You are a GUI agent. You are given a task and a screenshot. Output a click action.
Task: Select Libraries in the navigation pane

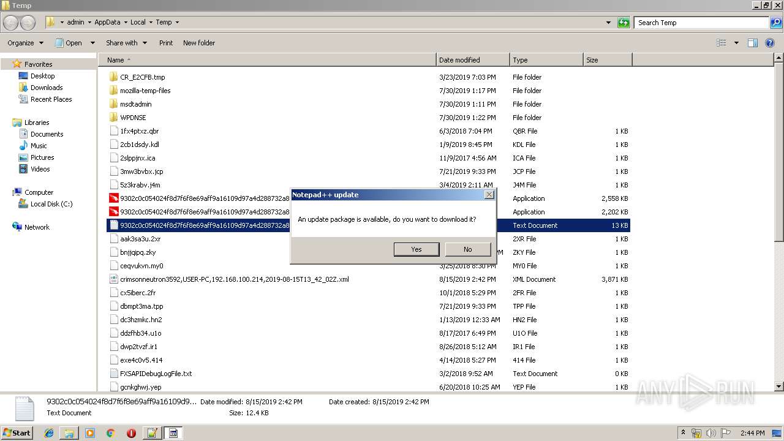(x=37, y=123)
